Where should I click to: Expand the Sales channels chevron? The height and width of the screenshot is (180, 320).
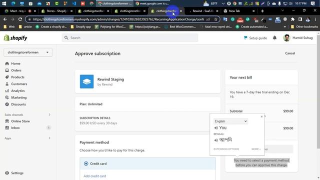(49, 114)
